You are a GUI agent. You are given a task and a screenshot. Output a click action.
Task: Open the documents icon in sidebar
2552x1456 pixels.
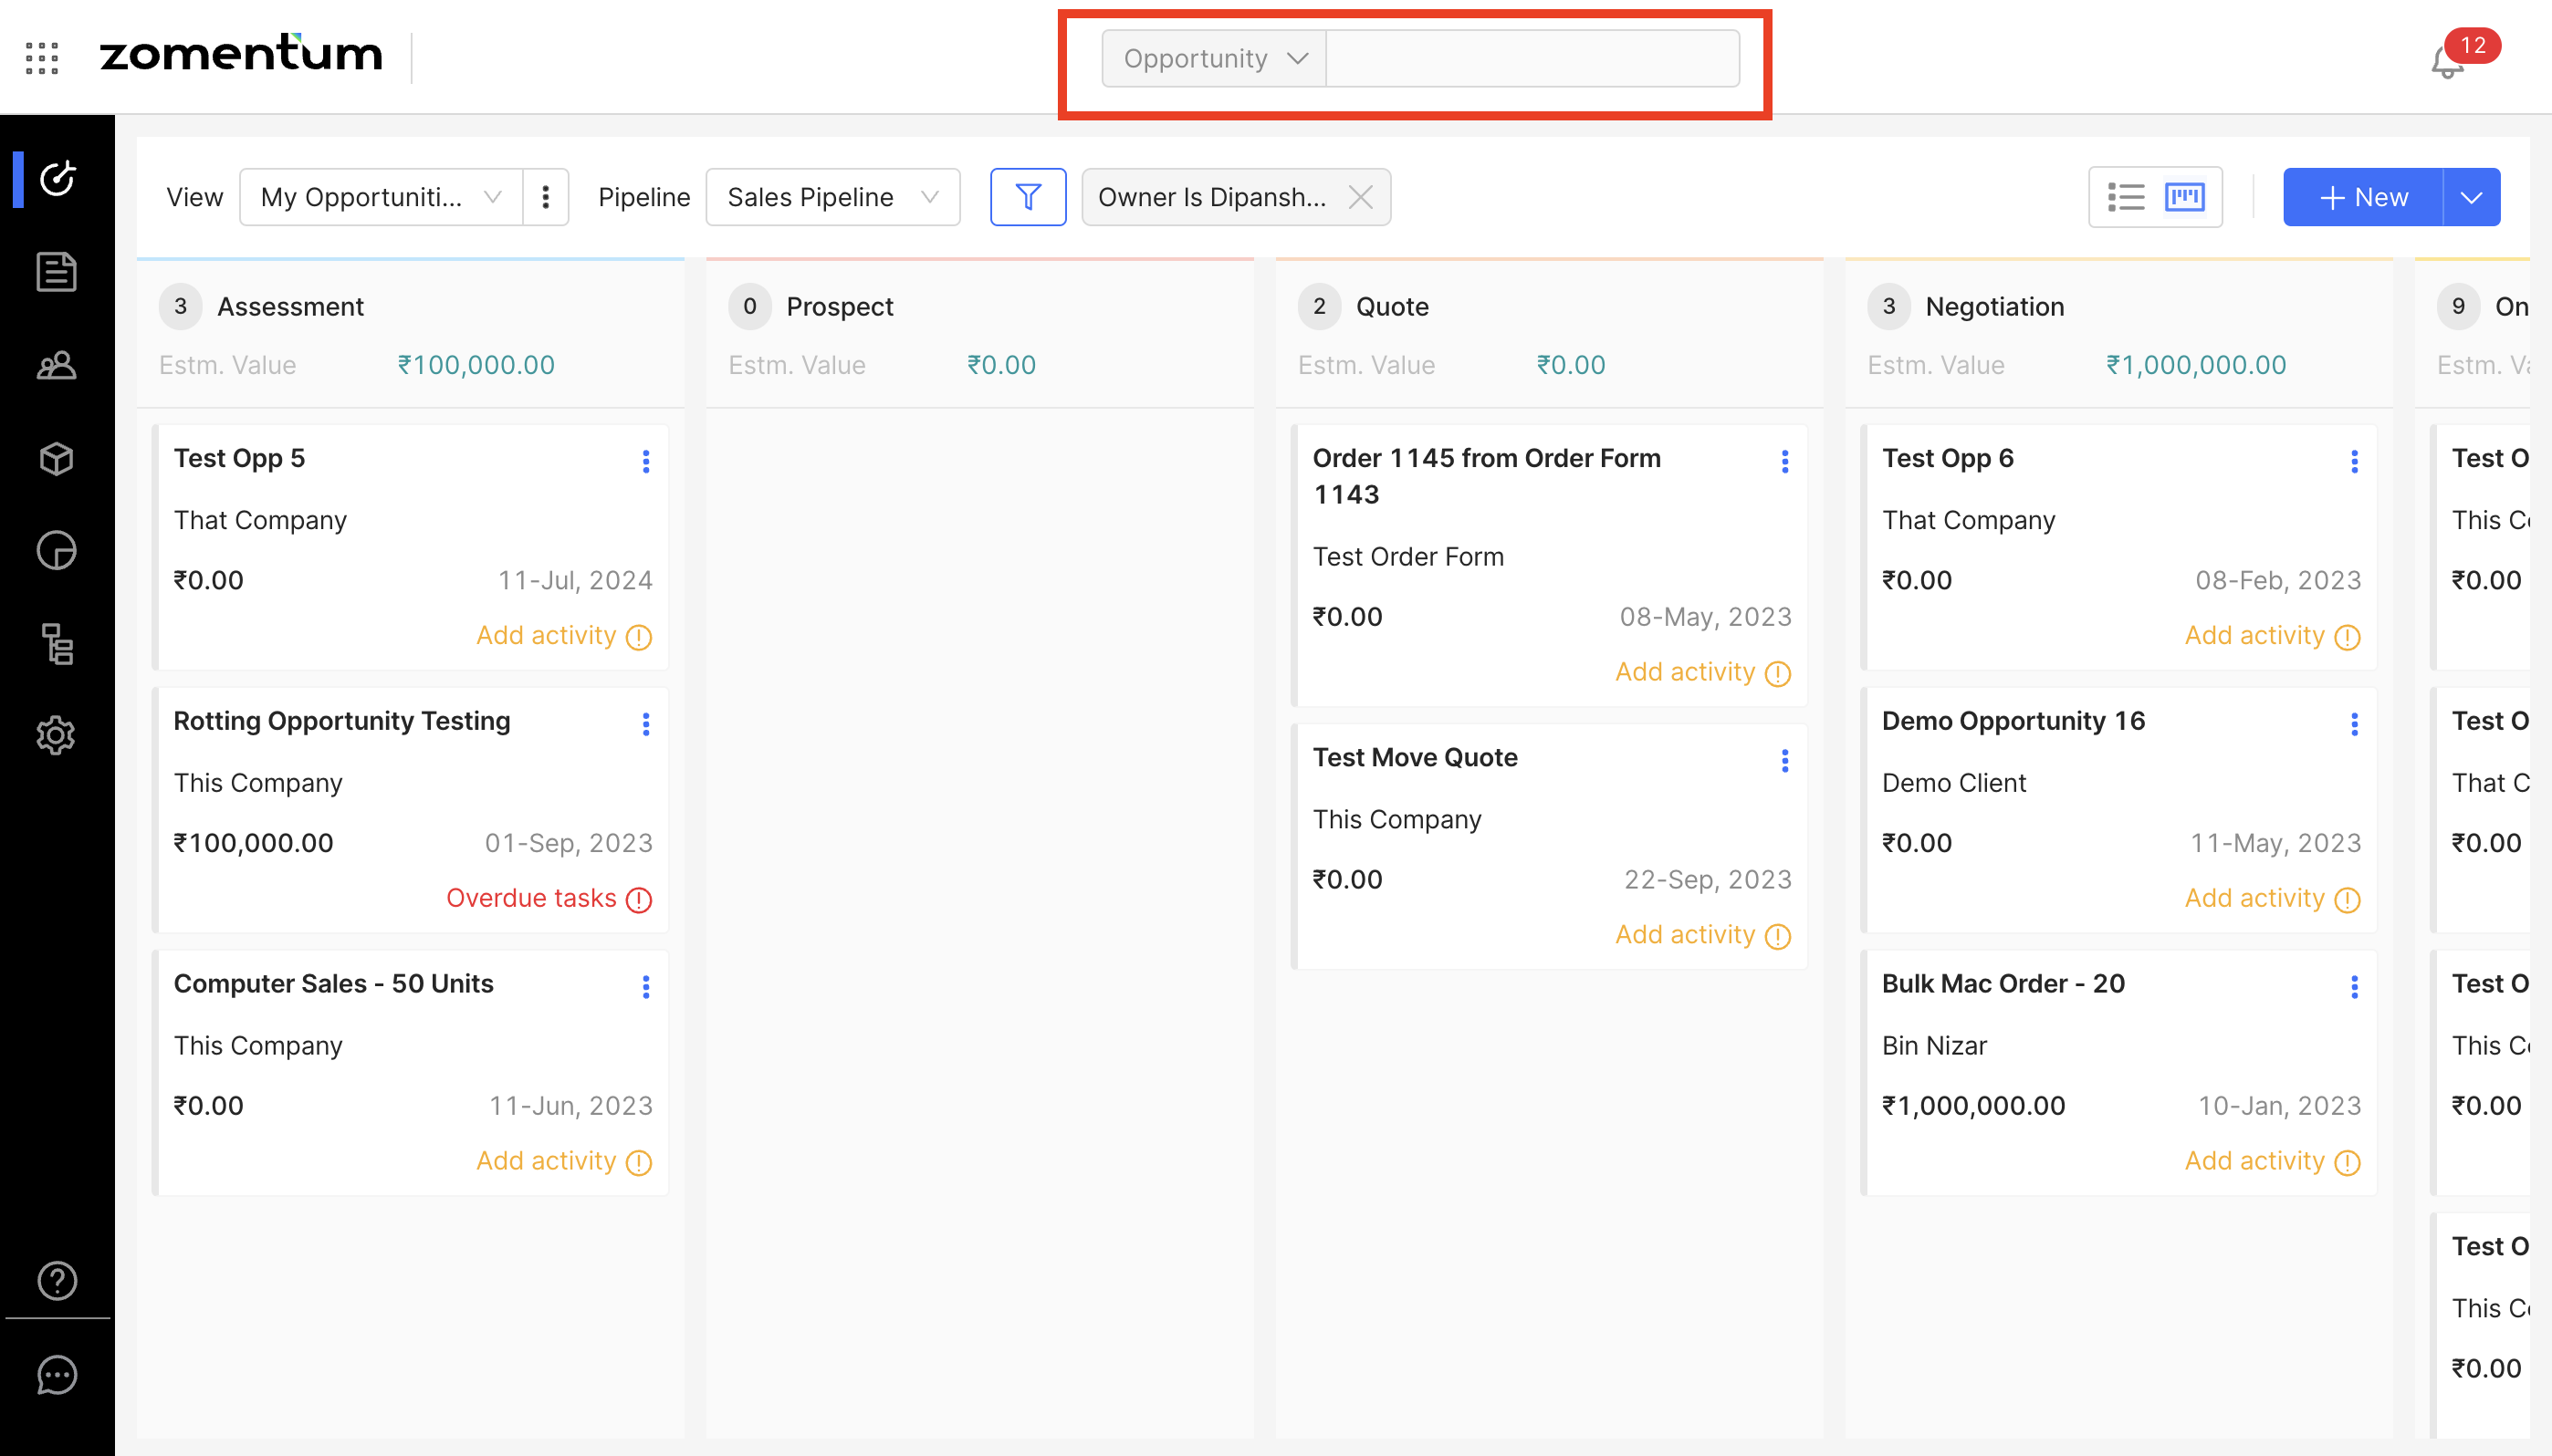pos(56,272)
